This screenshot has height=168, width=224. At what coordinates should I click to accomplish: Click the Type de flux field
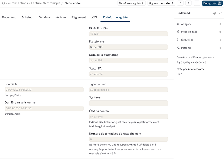(128, 90)
